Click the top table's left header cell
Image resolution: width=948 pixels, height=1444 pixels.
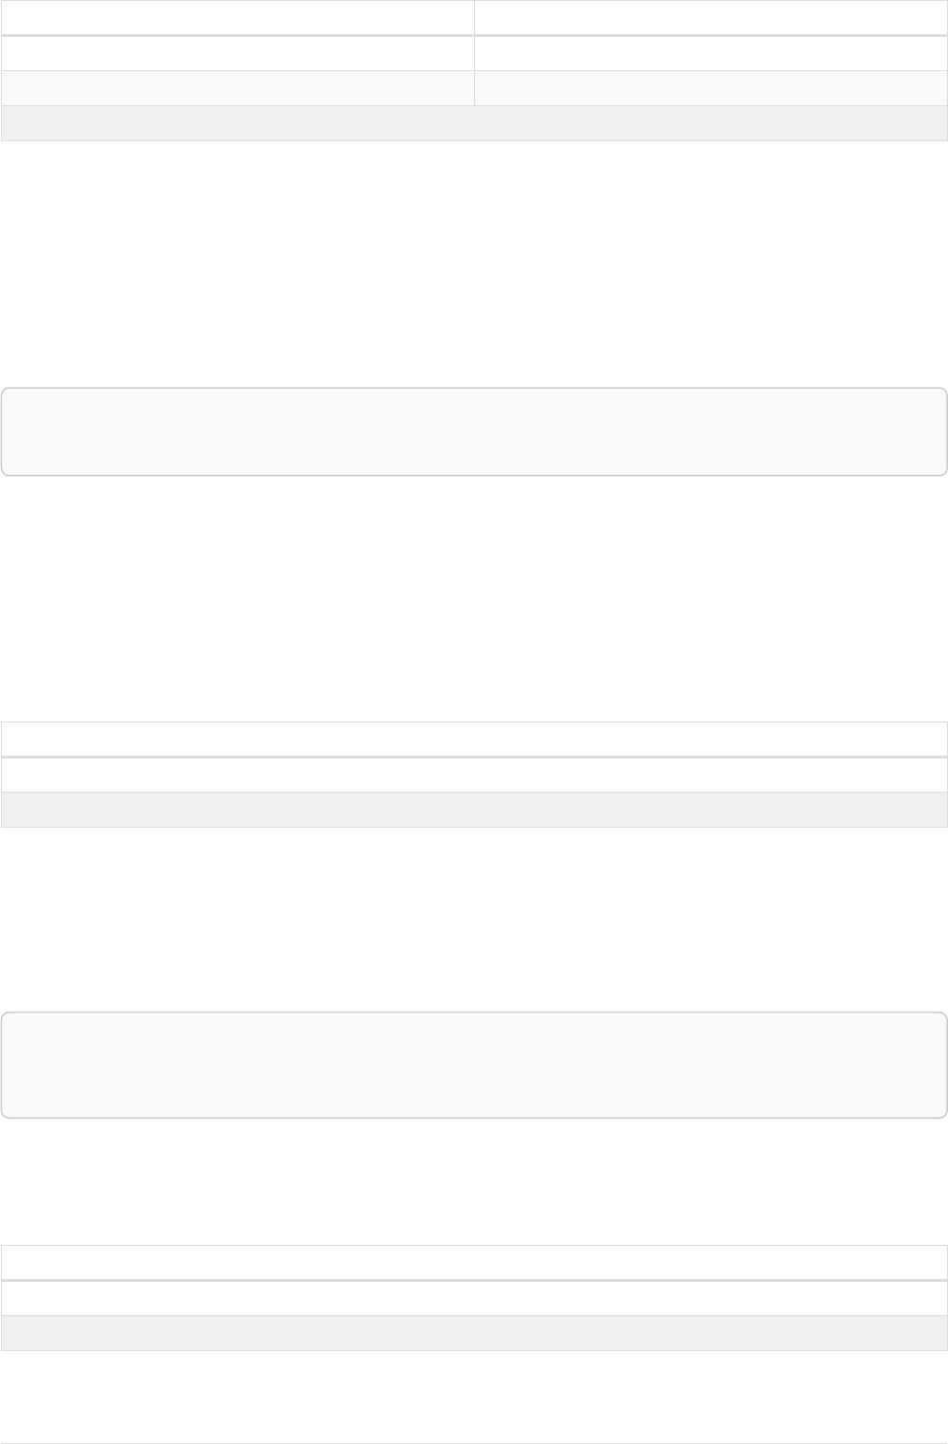pos(237,17)
